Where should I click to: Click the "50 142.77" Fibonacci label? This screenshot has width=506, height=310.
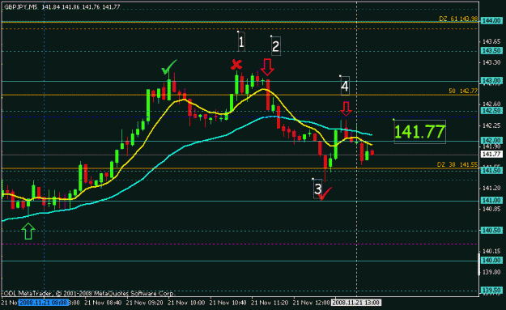(463, 91)
